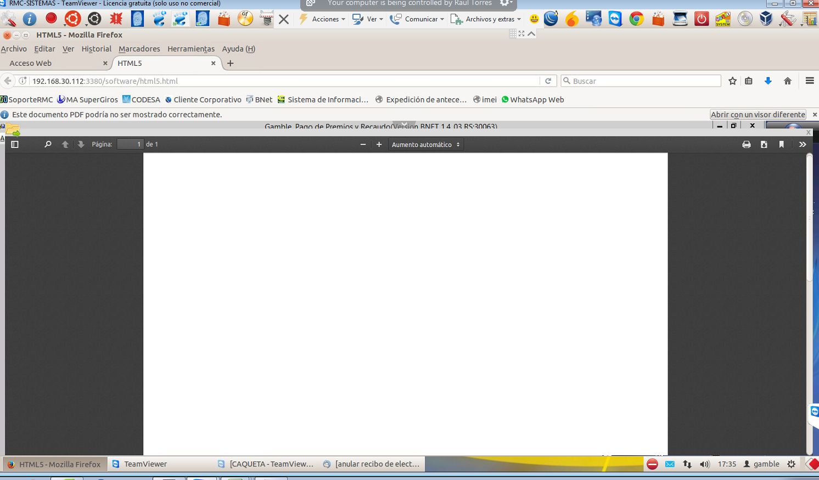Viewport: 819px width, 480px height.
Task: Zoom out the PDF document
Action: [x=363, y=144]
